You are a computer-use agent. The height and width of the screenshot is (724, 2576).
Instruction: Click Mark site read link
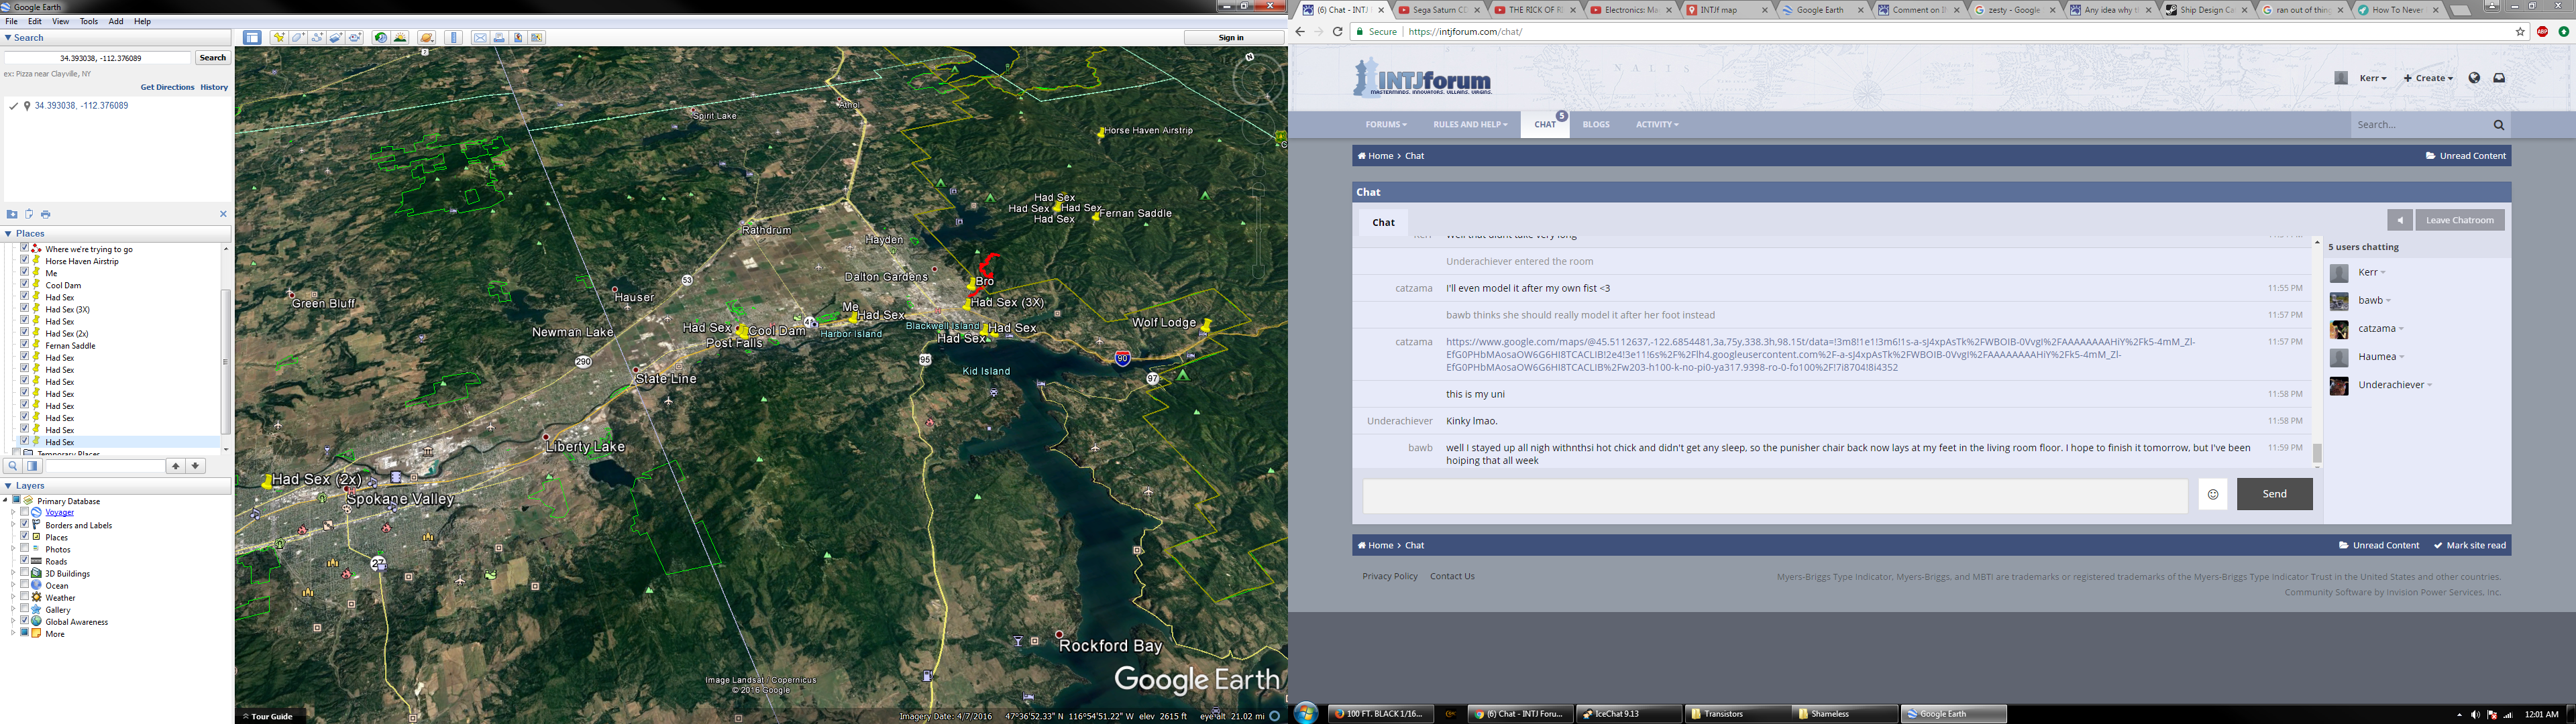pyautogui.click(x=2469, y=545)
